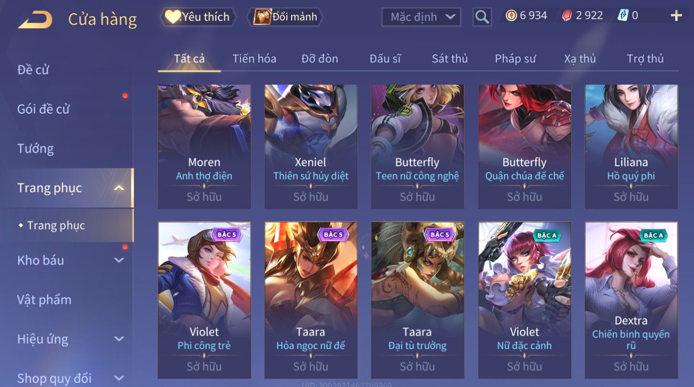Open Gói đề cử in sidebar

click(43, 109)
